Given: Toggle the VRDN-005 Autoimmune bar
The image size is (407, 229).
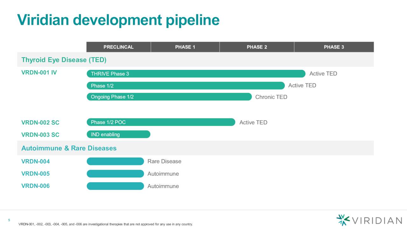Looking at the screenshot, I should (x=115, y=174).
